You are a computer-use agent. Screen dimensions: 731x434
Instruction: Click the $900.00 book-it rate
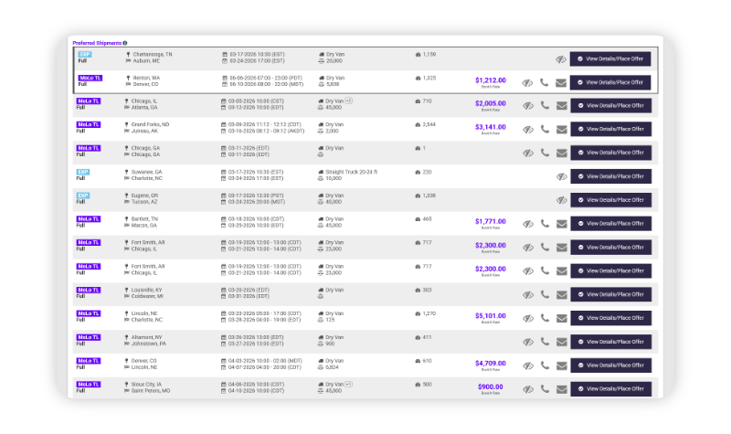491,386
